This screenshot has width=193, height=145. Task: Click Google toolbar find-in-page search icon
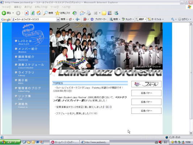pos(114,19)
